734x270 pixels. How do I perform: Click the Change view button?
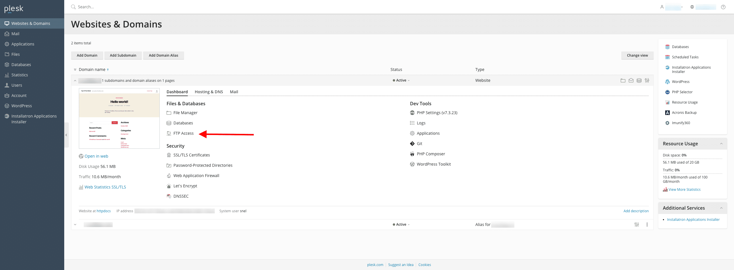[637, 55]
